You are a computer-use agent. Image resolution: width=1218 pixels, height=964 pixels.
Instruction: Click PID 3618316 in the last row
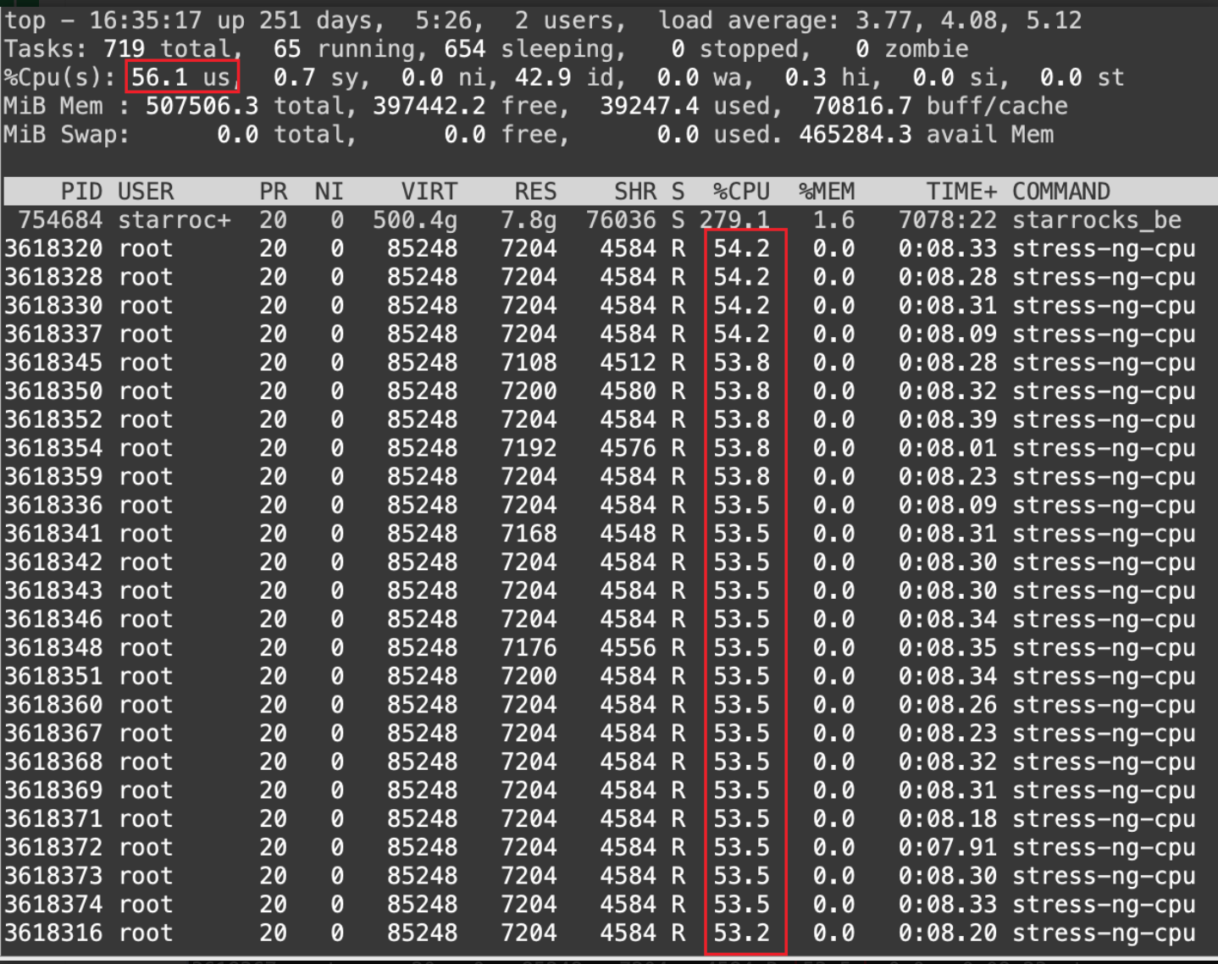tap(53, 933)
